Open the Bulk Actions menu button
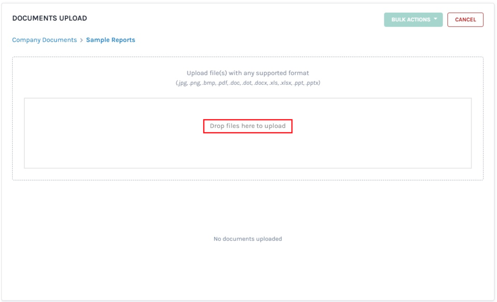 (410, 20)
